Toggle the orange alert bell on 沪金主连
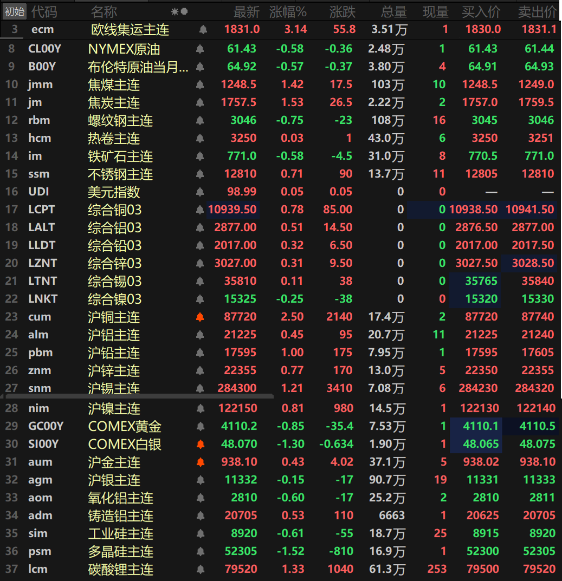Viewport: 562px width, 581px height. click(x=200, y=462)
